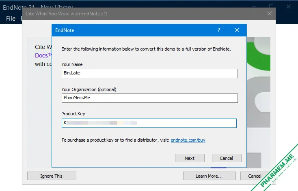This screenshot has height=191, width=298.
Task: Click Ignore This in Cite While You Write window
Action: pos(52,176)
